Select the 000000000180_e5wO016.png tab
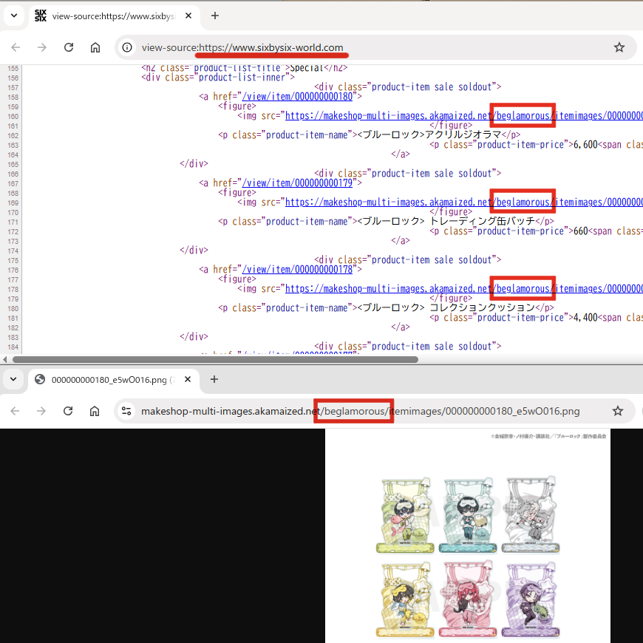This screenshot has width=643, height=643. point(114,380)
